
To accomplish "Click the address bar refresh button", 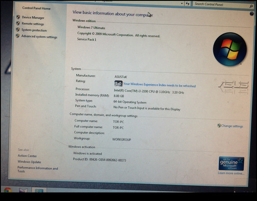I will [188, 3].
